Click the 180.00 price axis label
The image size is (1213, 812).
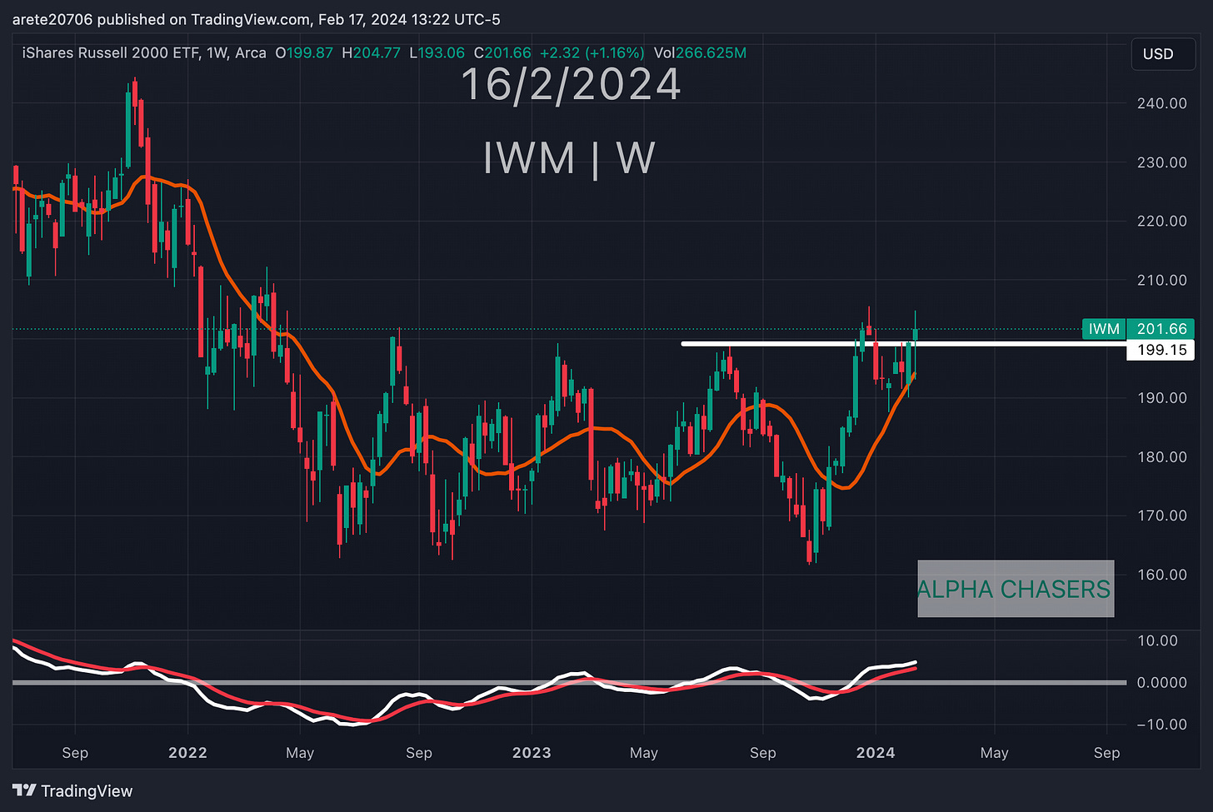pyautogui.click(x=1162, y=456)
